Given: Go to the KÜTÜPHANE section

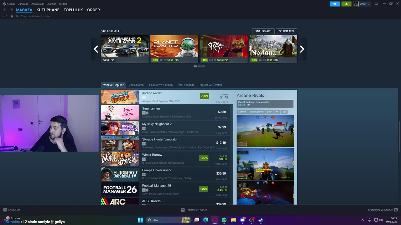Looking at the screenshot, I should (x=48, y=10).
